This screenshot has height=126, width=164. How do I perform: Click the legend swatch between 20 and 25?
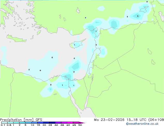click(x=46, y=123)
